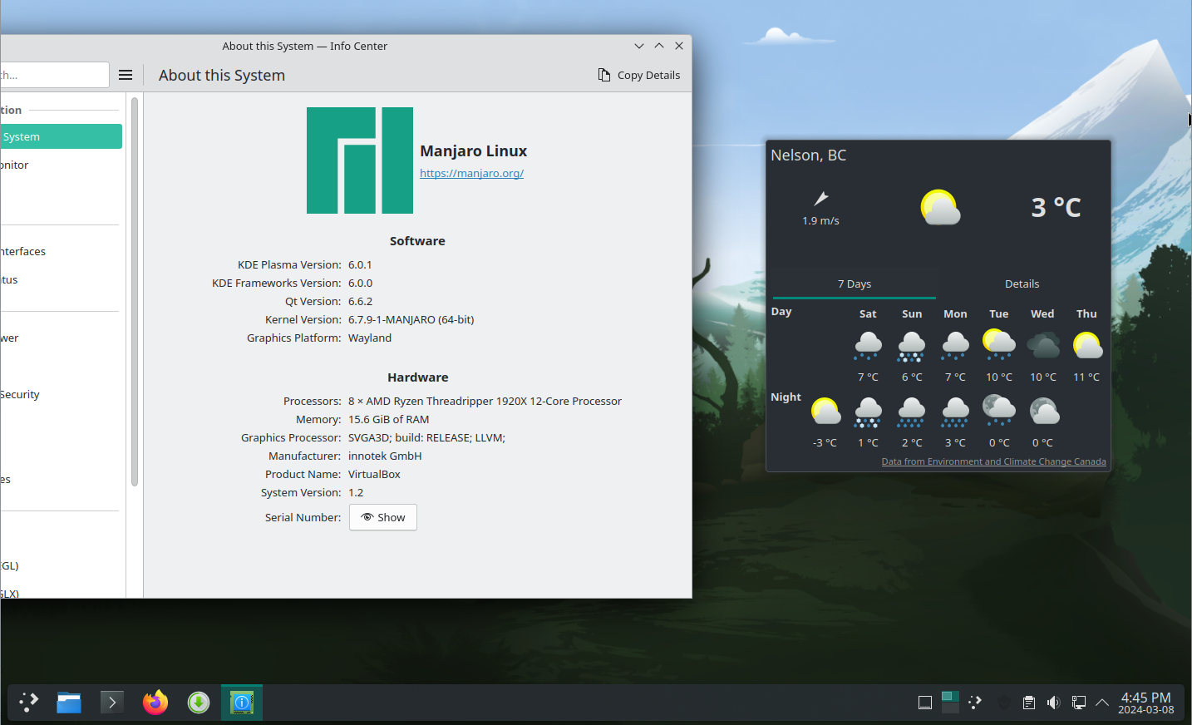Click the Product Name value VirtualBox
This screenshot has width=1192, height=725.
pos(374,474)
